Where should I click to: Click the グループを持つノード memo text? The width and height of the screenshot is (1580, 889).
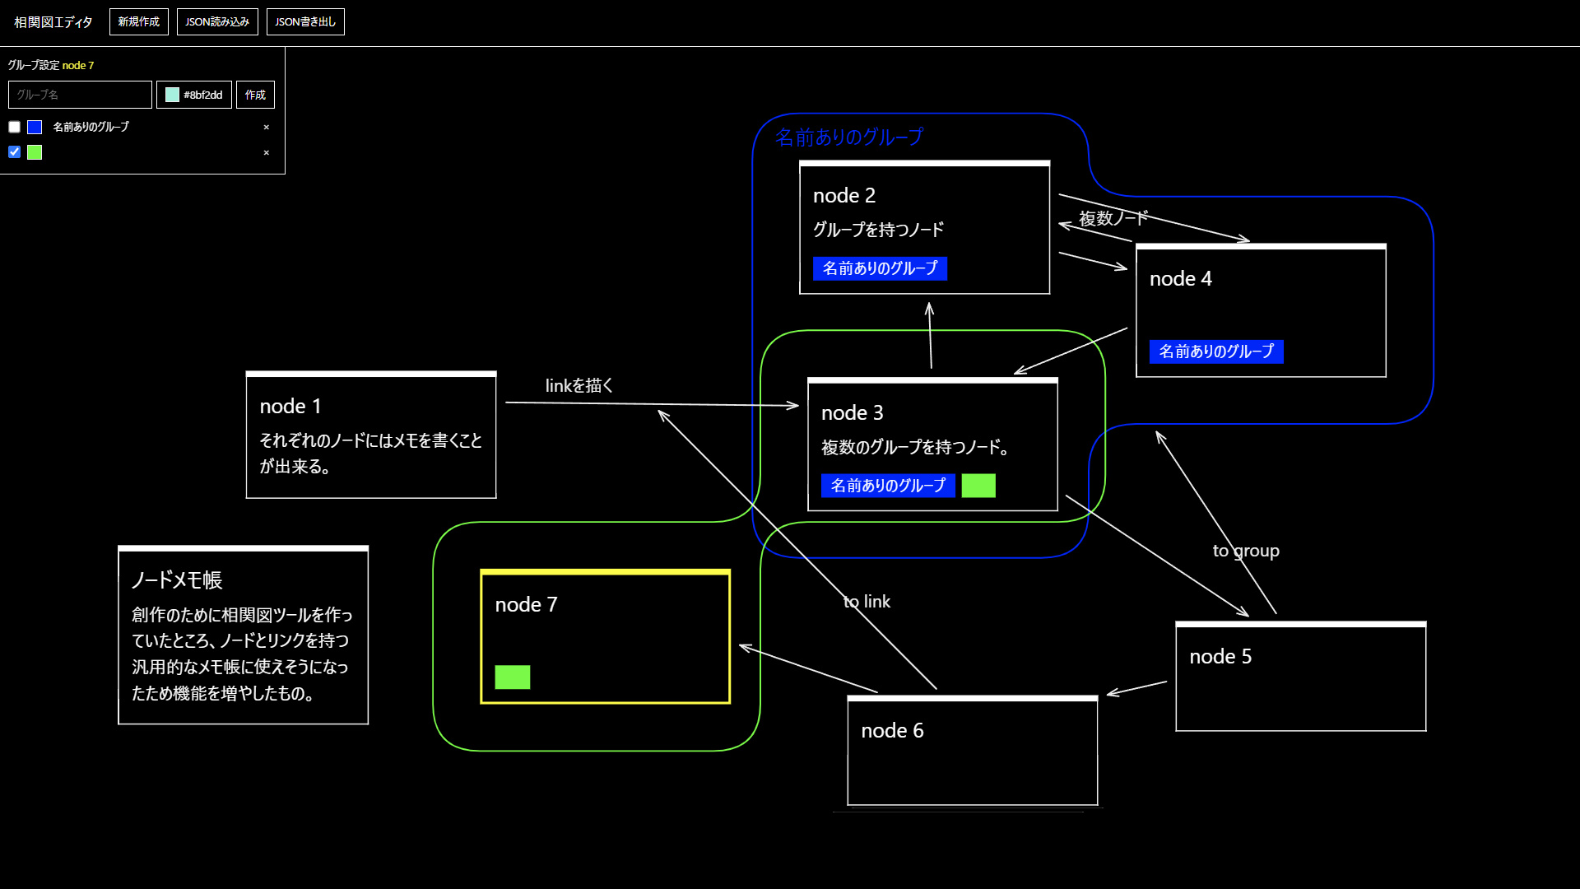pyautogui.click(x=879, y=230)
